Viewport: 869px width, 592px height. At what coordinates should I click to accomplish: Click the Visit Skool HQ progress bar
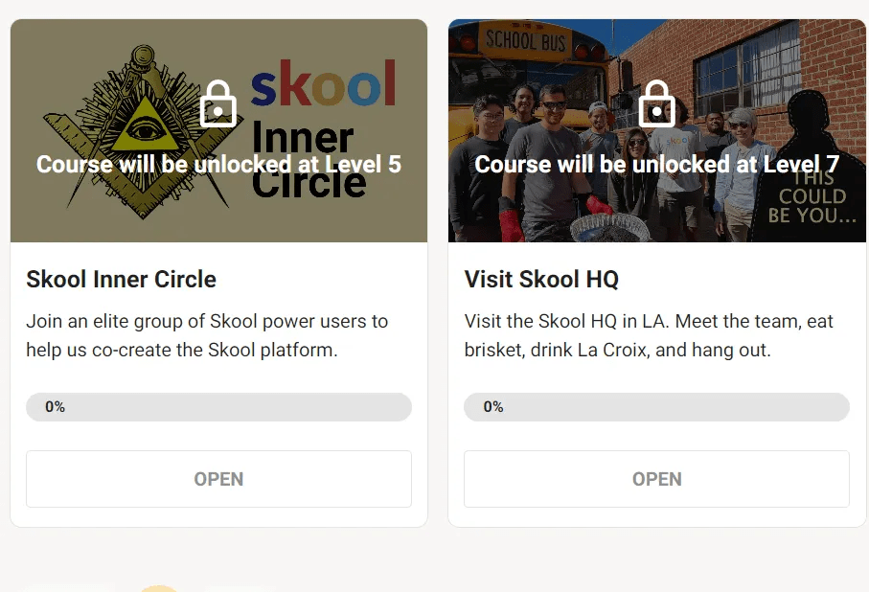pos(656,407)
